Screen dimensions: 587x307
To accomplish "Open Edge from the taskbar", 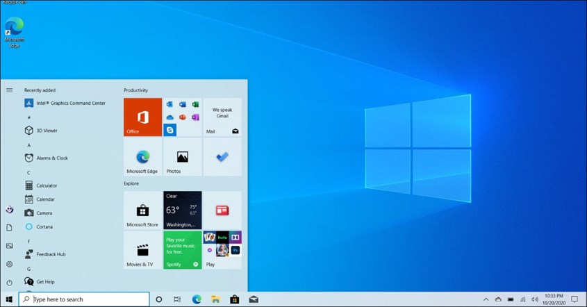I will [x=197, y=299].
